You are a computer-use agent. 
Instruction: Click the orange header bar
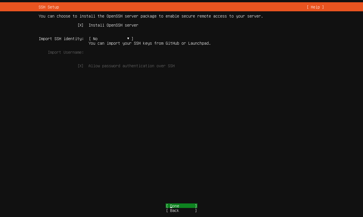[181, 7]
